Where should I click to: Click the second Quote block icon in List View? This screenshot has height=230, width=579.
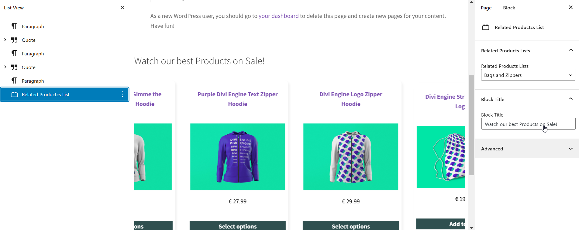(14, 67)
